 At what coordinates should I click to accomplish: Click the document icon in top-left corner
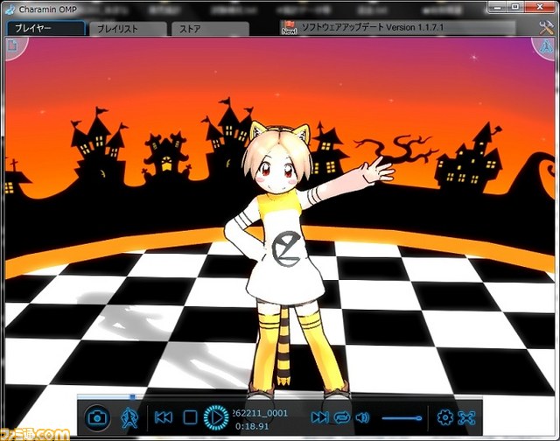tap(13, 45)
